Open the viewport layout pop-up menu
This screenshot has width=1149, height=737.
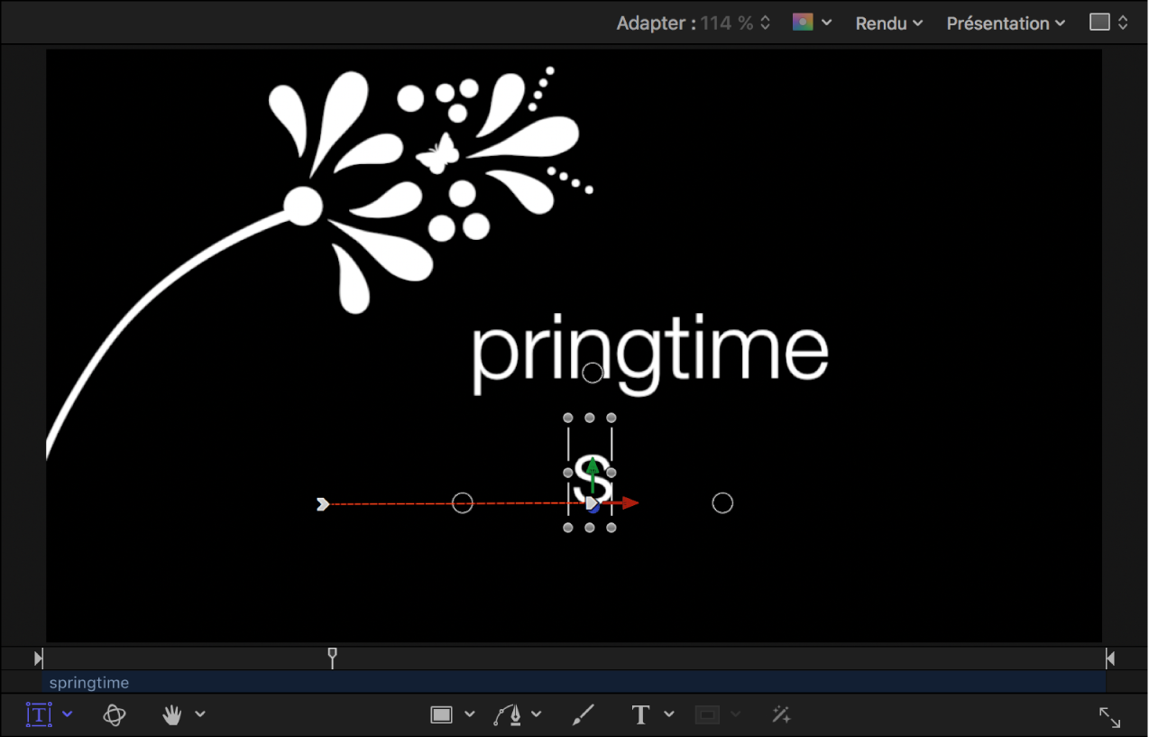click(1108, 23)
